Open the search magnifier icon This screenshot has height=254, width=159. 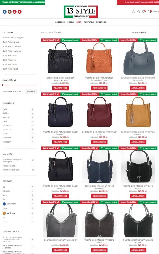click(139, 12)
